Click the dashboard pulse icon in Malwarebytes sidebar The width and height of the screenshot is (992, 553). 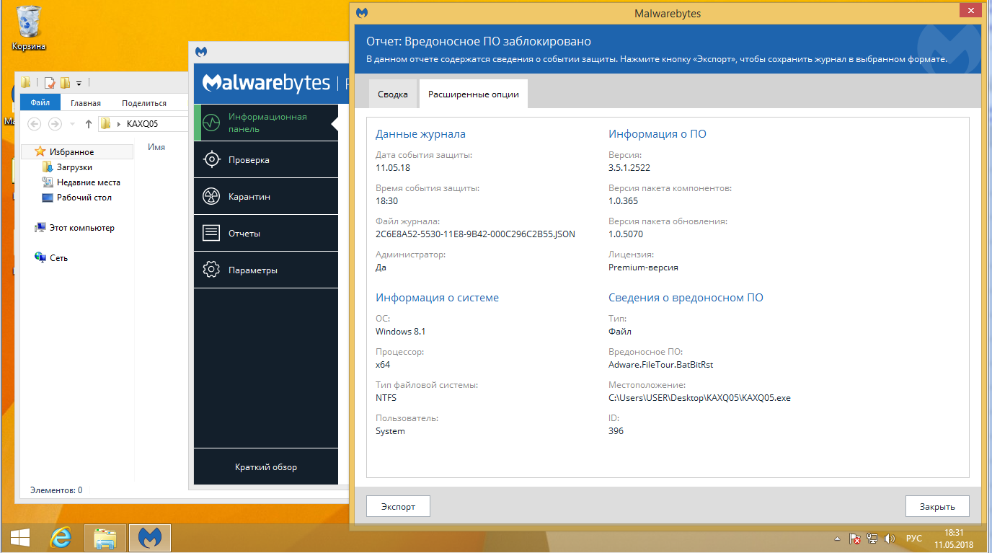pyautogui.click(x=211, y=123)
